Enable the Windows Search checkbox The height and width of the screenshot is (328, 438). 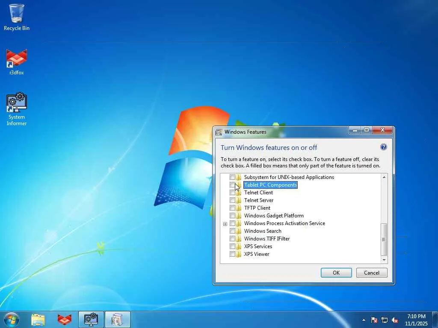(x=232, y=231)
